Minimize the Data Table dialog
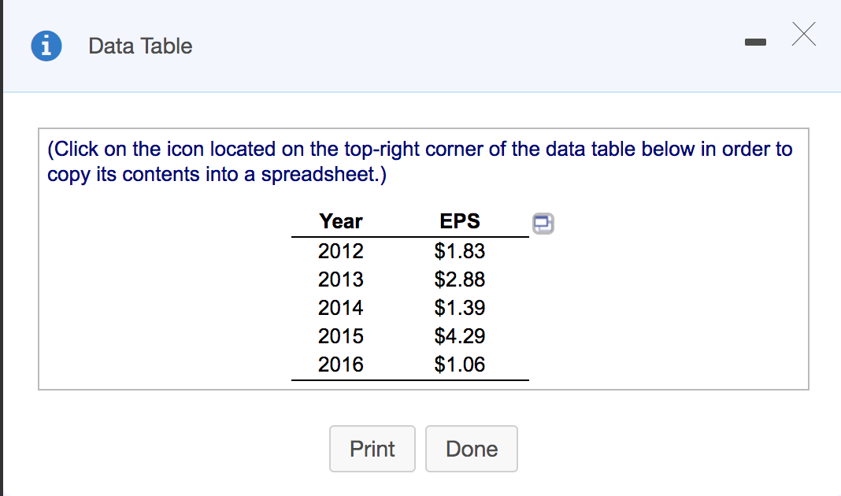Viewport: 841px width, 496px height. point(755,41)
